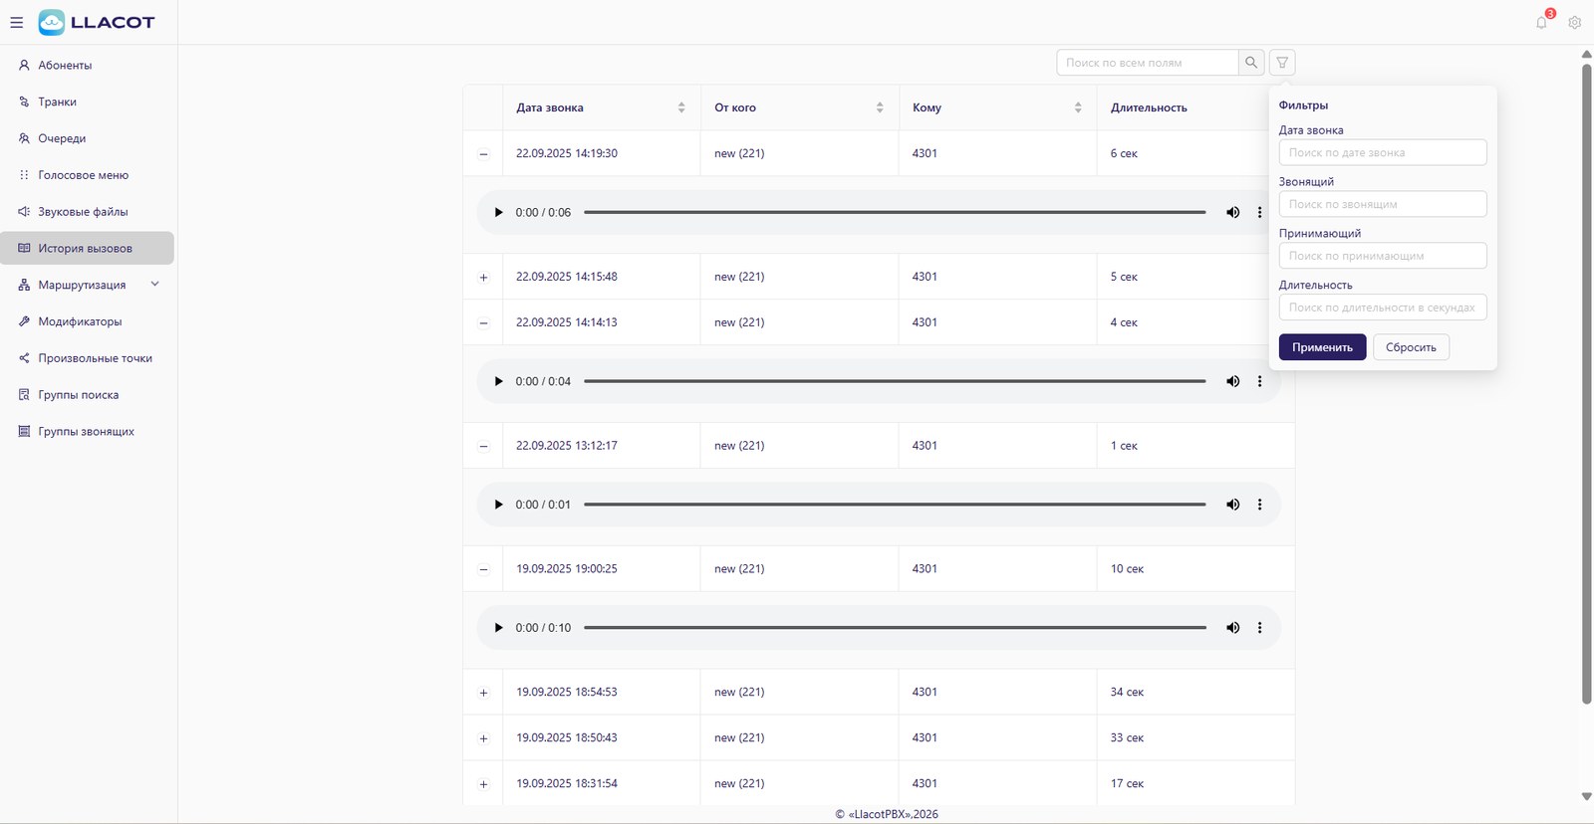Play recording of the 14:19:30 call
This screenshot has width=1594, height=824.
click(499, 212)
